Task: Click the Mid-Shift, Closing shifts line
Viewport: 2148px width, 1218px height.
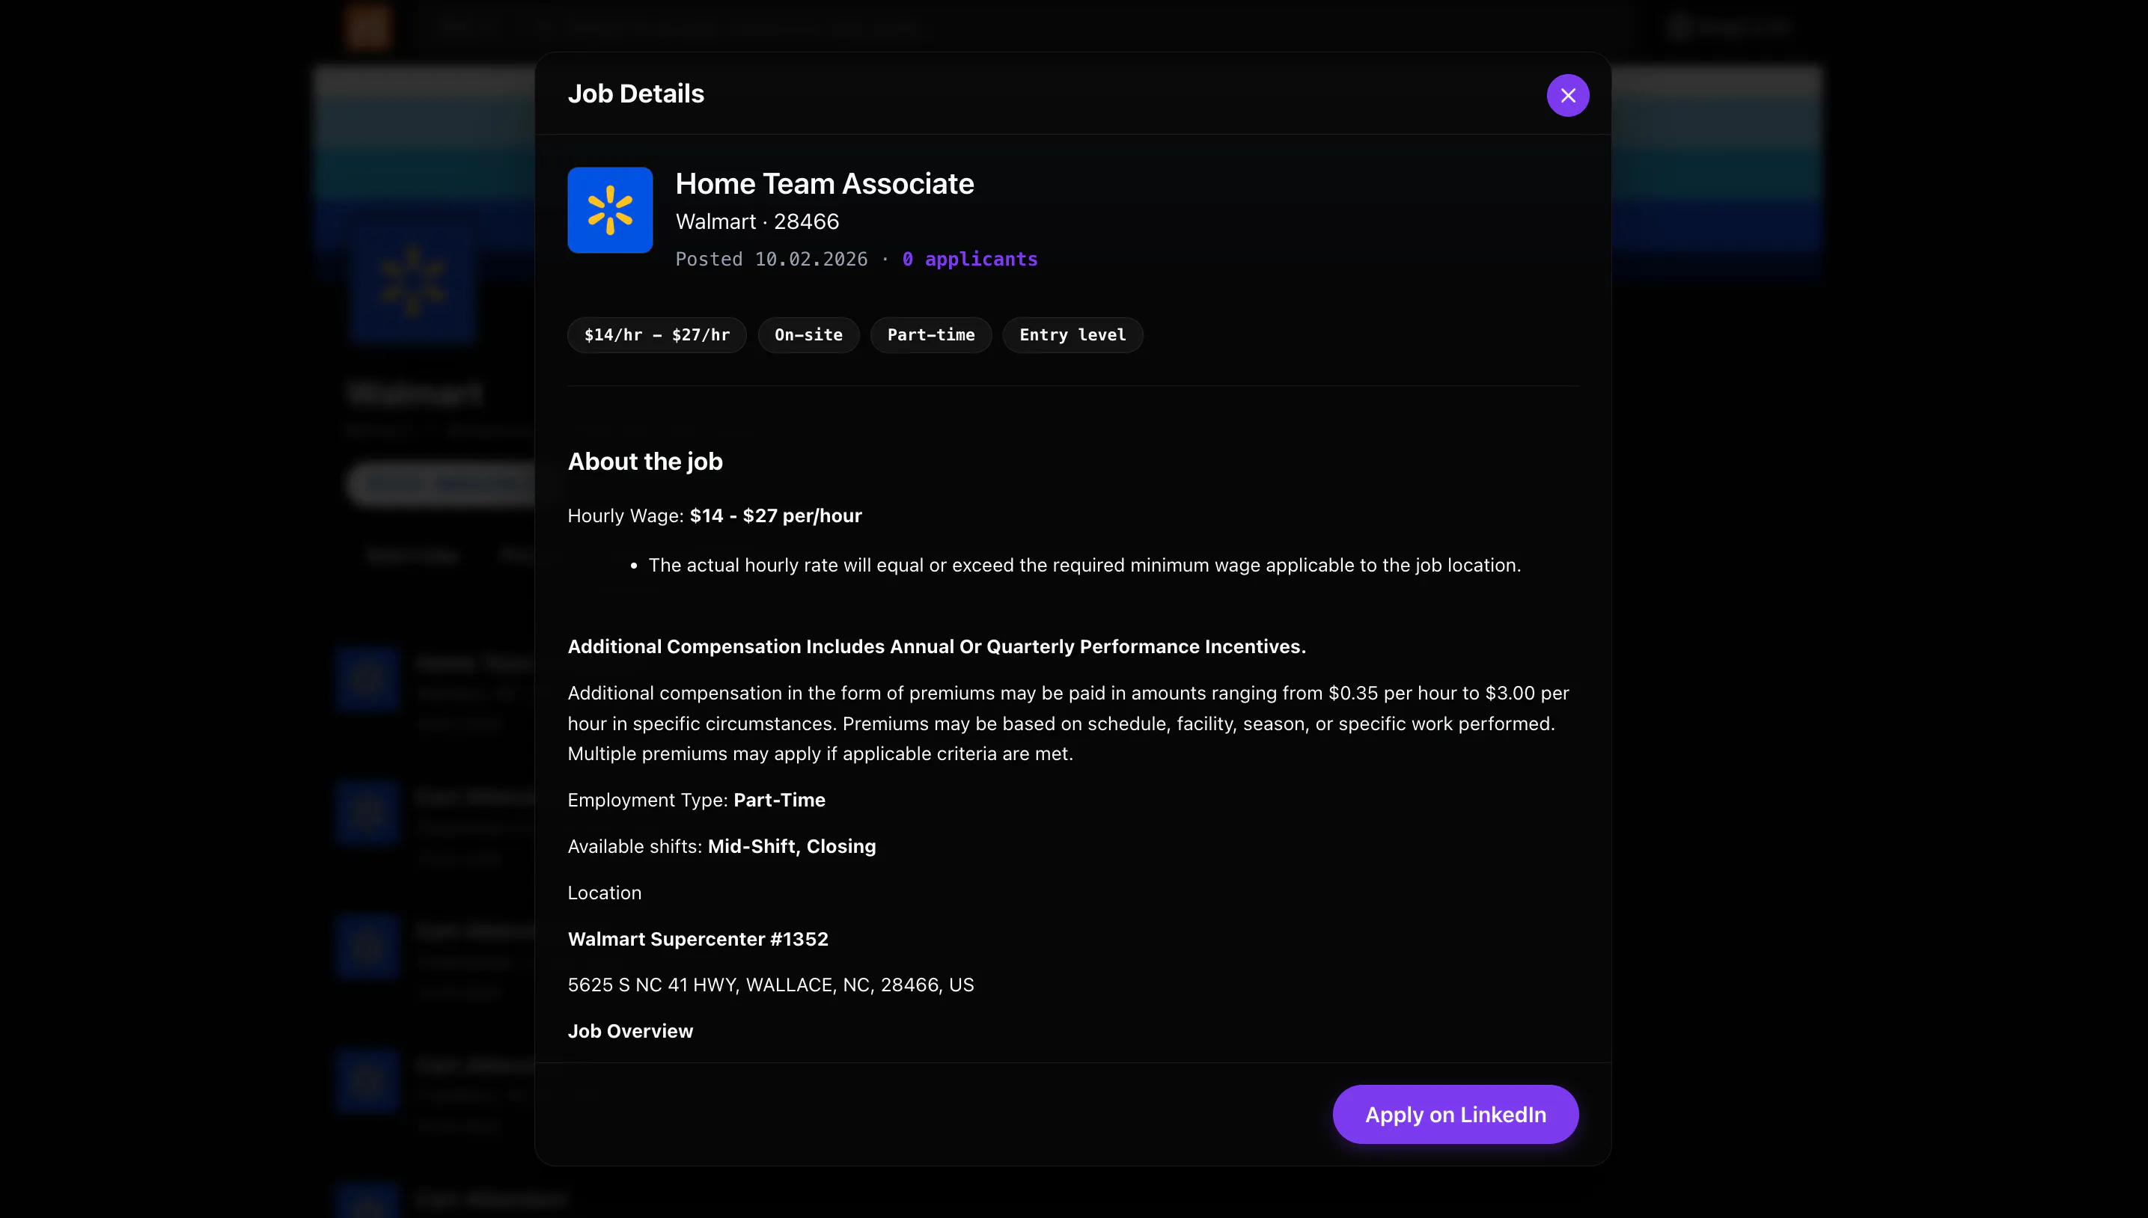Action: tap(721, 847)
